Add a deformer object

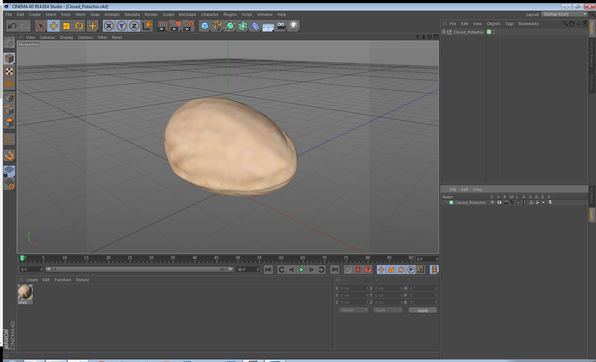tap(256, 26)
